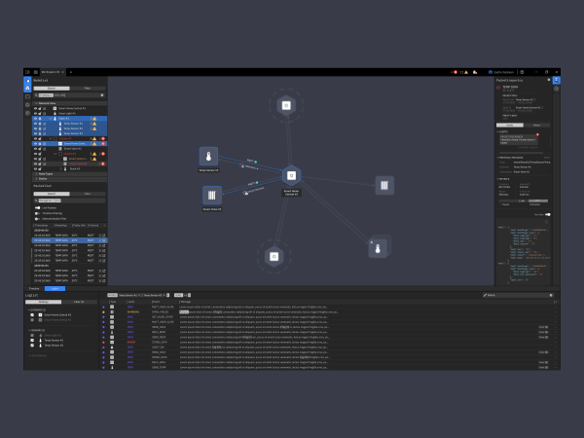Select the Smart Valve #1 node on canvas

212,196
